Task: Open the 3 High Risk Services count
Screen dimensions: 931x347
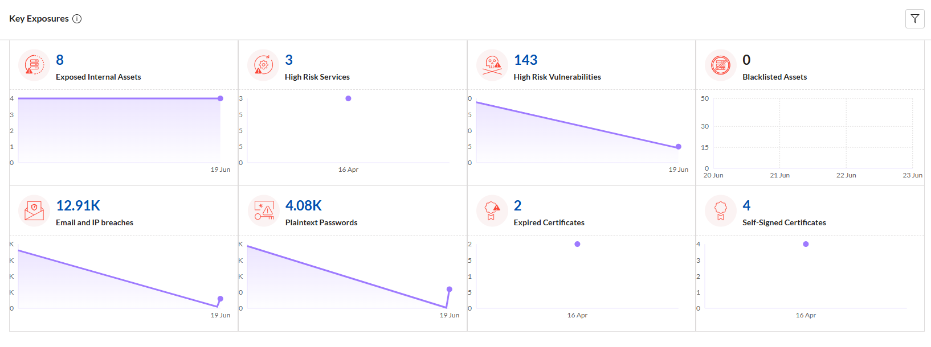Action: pyautogui.click(x=289, y=60)
